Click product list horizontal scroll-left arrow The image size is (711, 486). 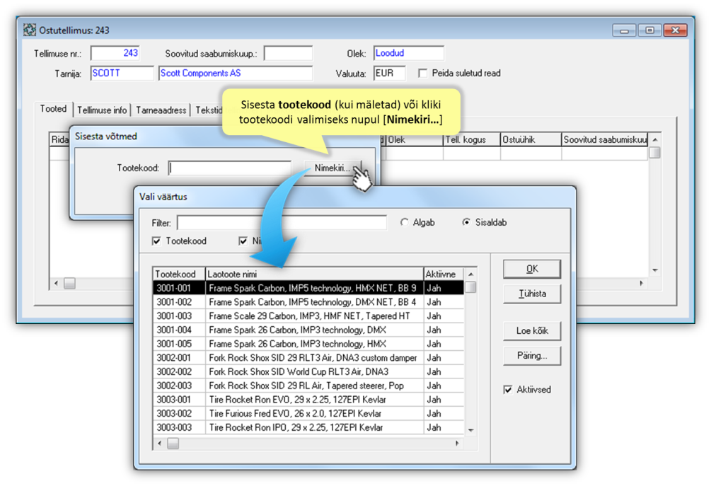[159, 444]
